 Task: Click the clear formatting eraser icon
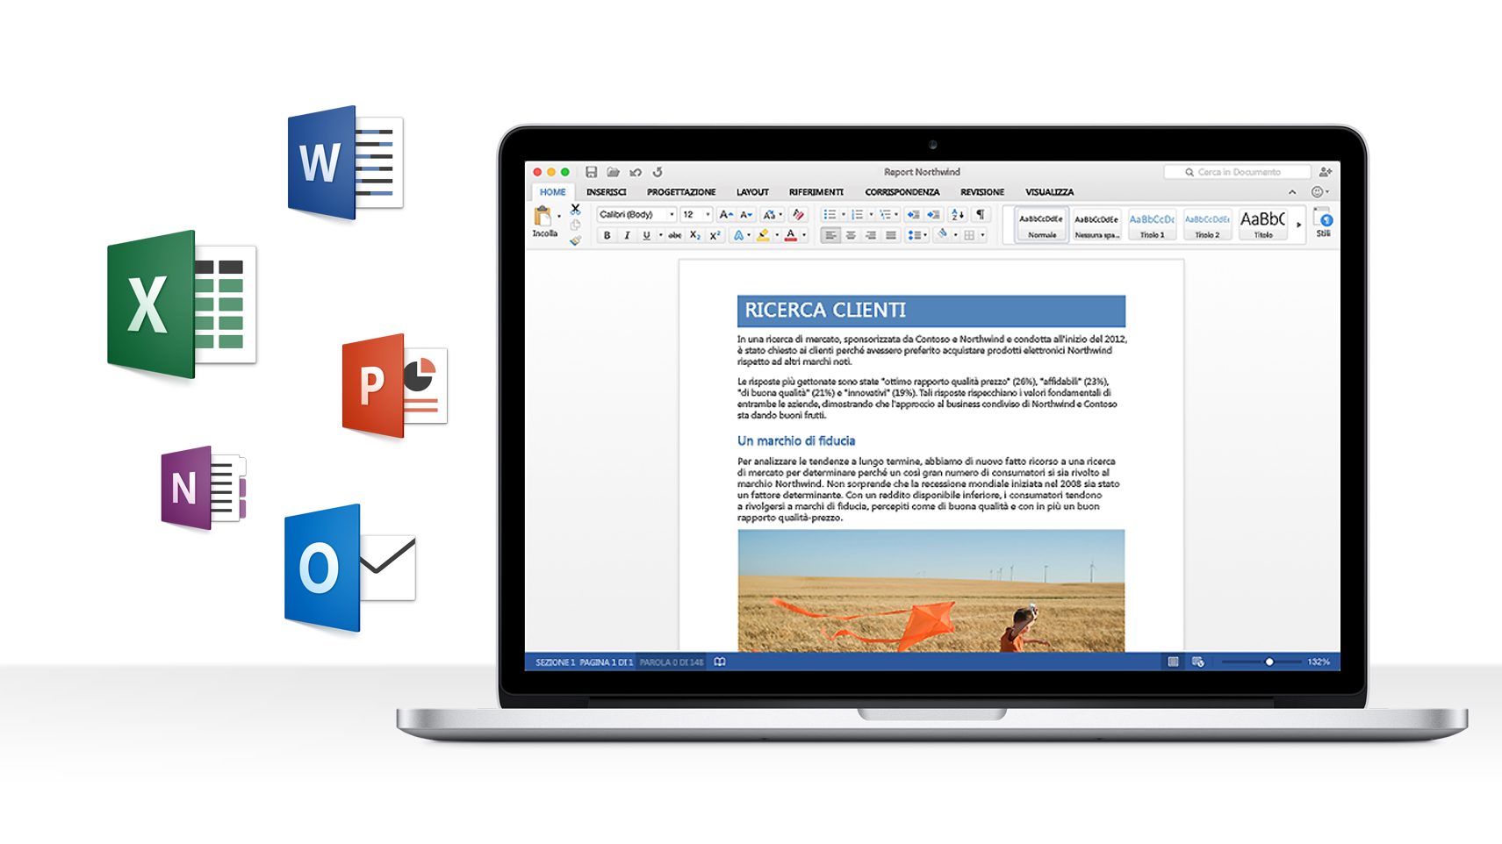798,214
